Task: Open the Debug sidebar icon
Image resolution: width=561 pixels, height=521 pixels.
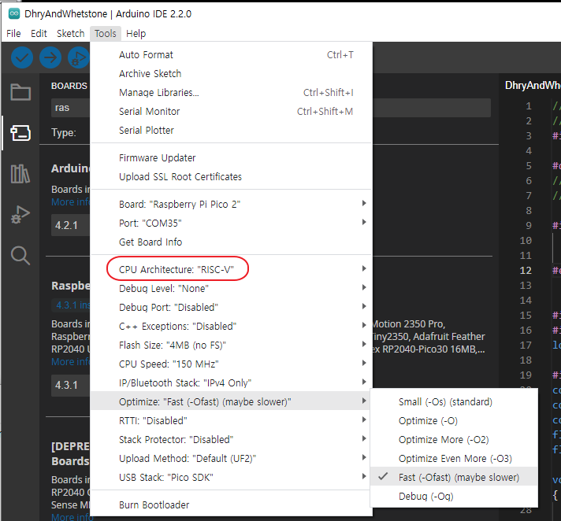Action: point(20,215)
